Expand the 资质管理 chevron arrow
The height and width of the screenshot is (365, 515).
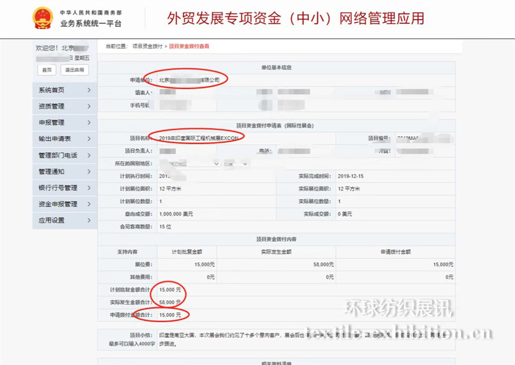[89, 106]
